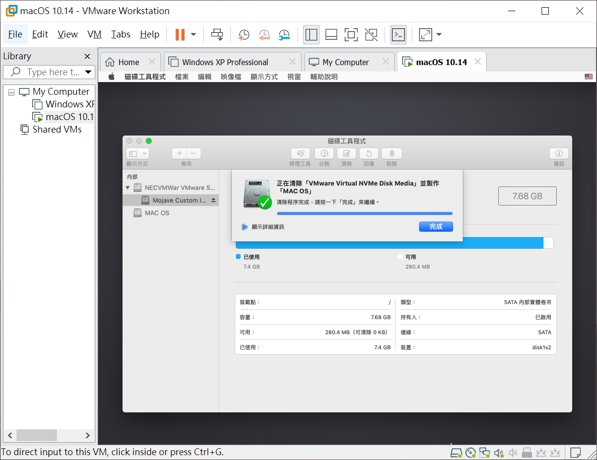Open the power options dropdown arrow

point(193,34)
